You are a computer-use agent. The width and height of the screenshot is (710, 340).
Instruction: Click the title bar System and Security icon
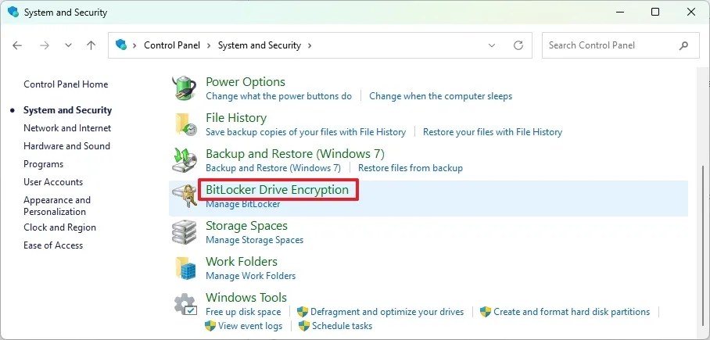(13, 12)
